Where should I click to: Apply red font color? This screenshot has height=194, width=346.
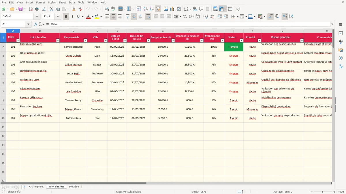coord(88,17)
